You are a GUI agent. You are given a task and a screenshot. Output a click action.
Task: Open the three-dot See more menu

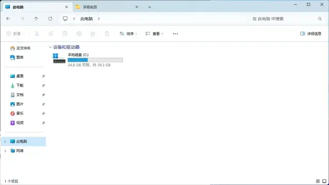[175, 33]
